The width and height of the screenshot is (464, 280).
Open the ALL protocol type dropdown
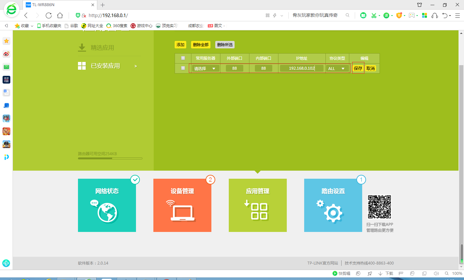click(x=337, y=68)
